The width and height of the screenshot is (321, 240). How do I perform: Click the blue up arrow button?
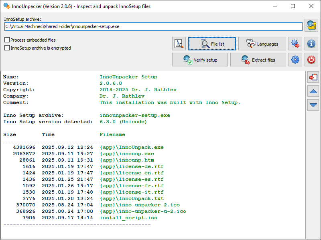click(313, 91)
